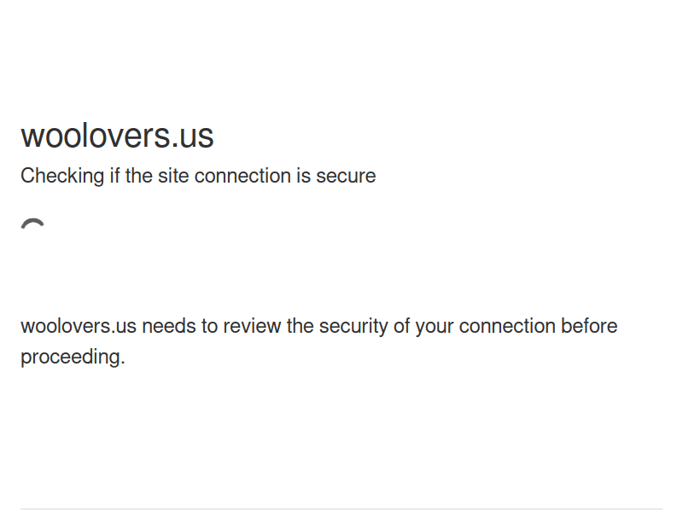Click the word 'Checking' in the subtitle
This screenshot has height=512, width=683.
pos(62,176)
